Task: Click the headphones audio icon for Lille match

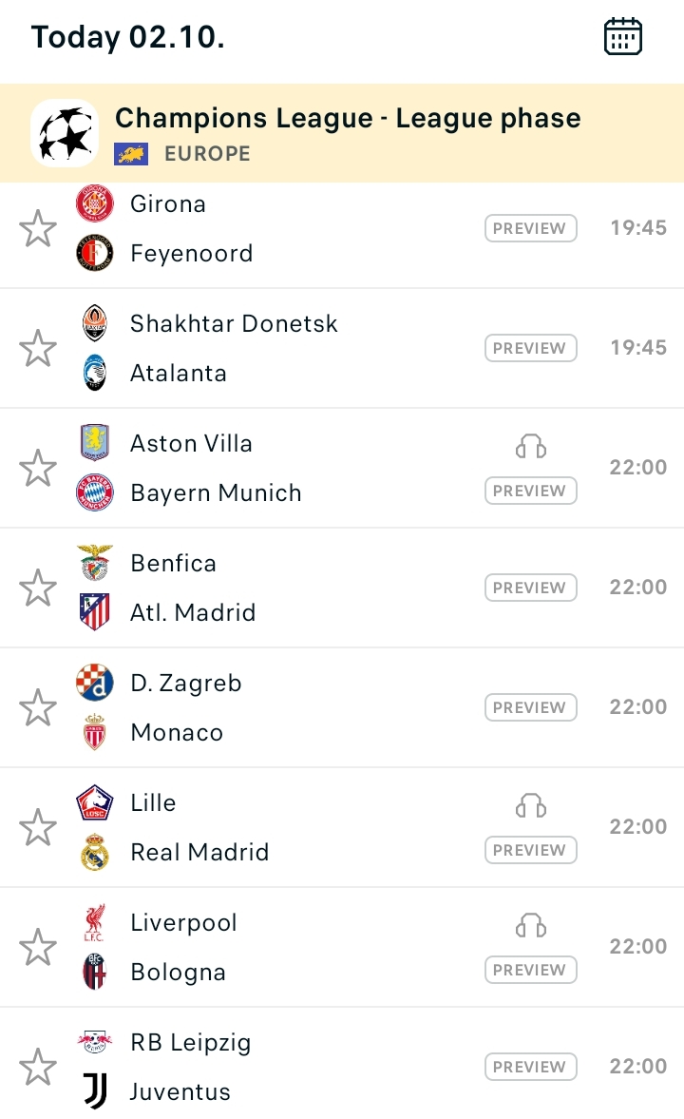Action: [531, 806]
